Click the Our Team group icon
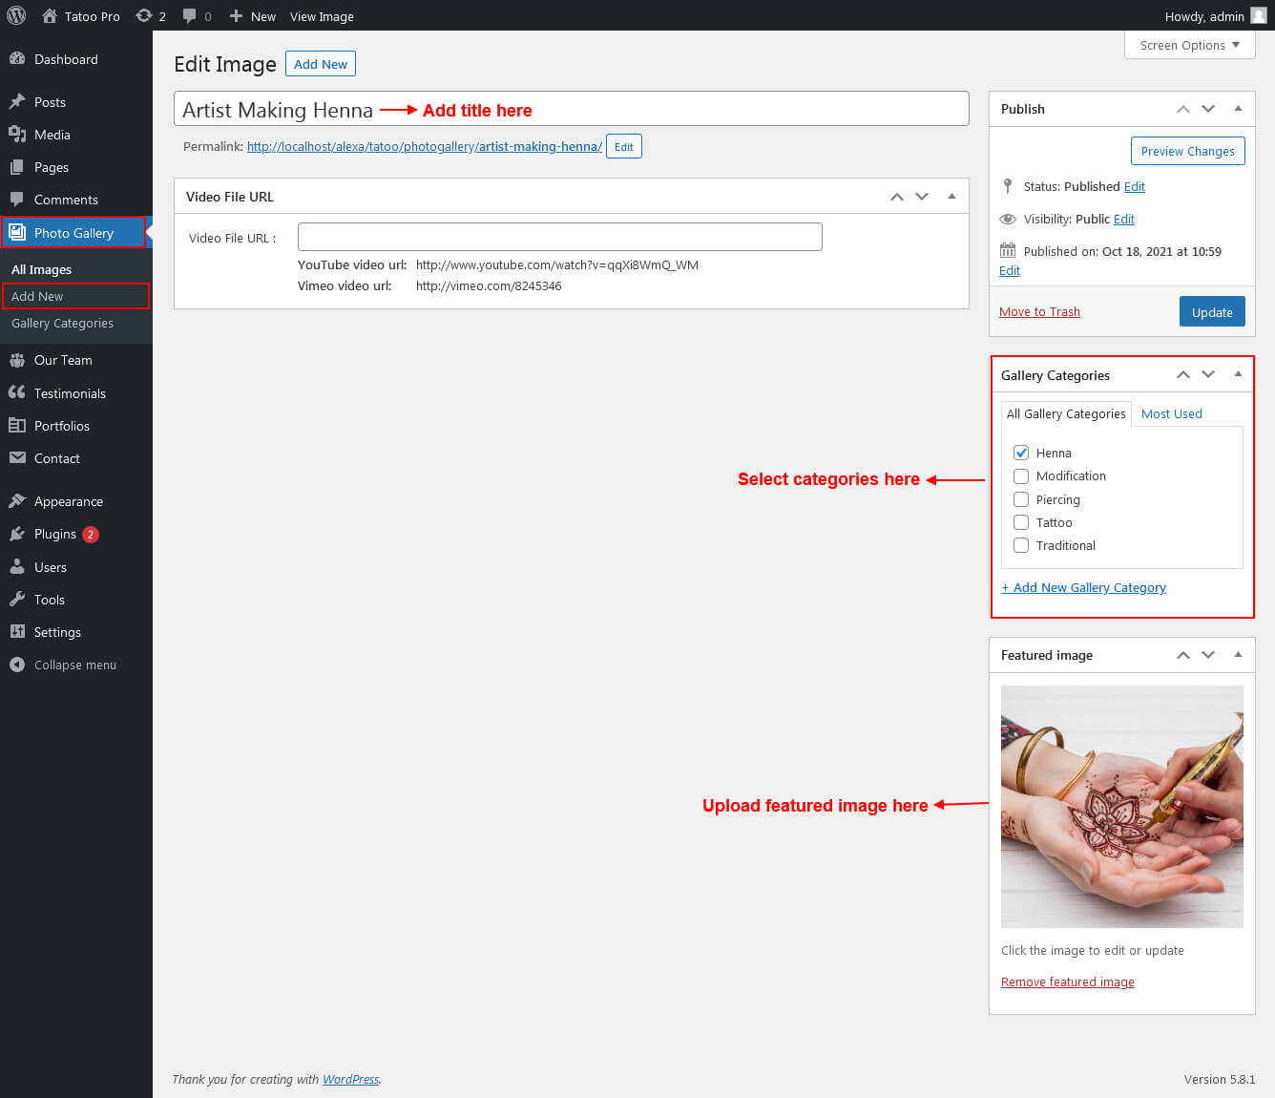 coord(17,360)
